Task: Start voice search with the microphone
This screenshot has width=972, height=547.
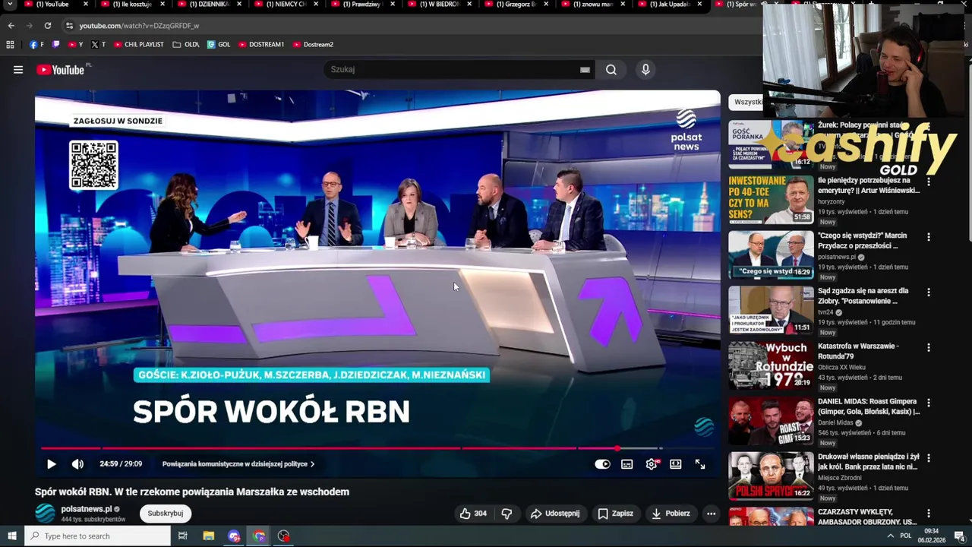Action: coord(645,70)
